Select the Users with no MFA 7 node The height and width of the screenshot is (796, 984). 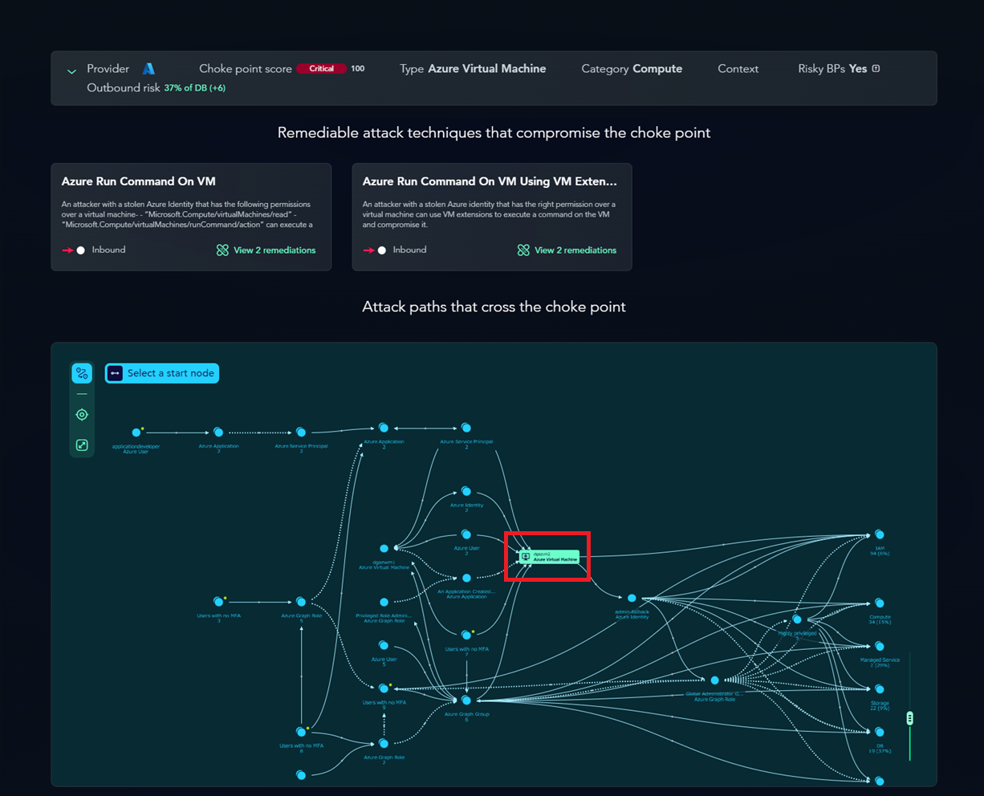click(x=466, y=636)
